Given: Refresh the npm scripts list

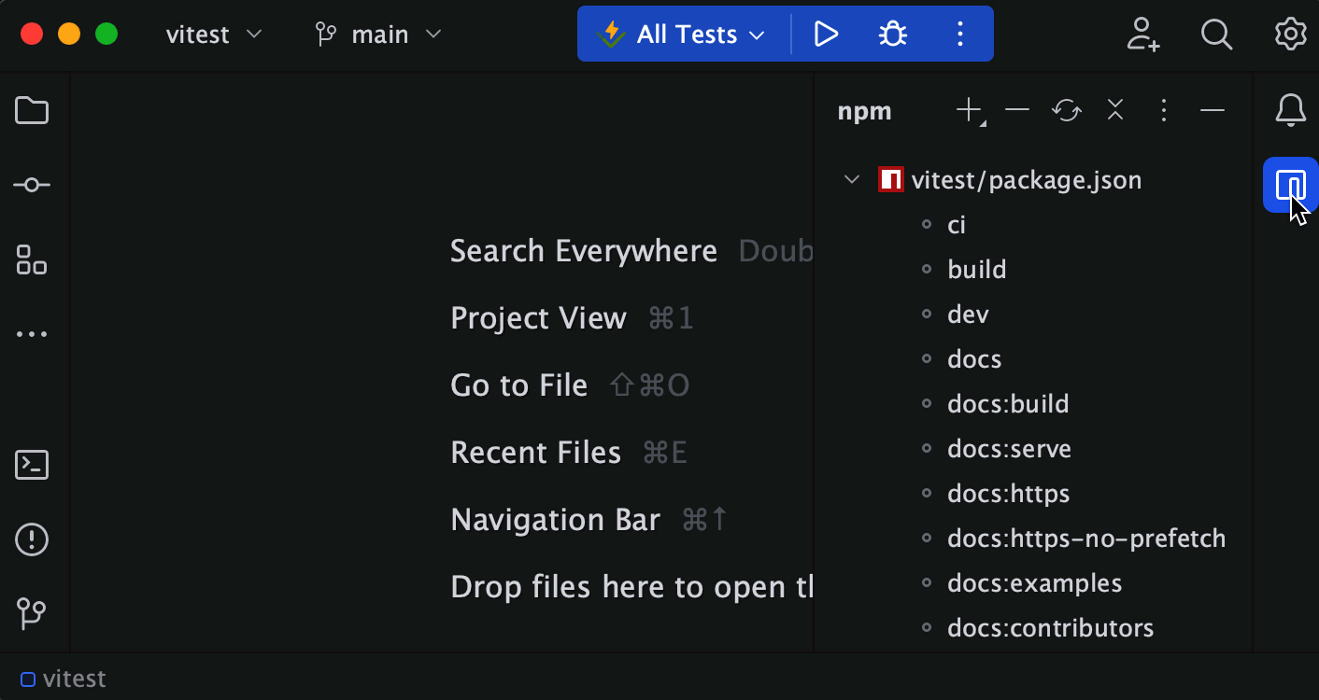Looking at the screenshot, I should [x=1066, y=110].
